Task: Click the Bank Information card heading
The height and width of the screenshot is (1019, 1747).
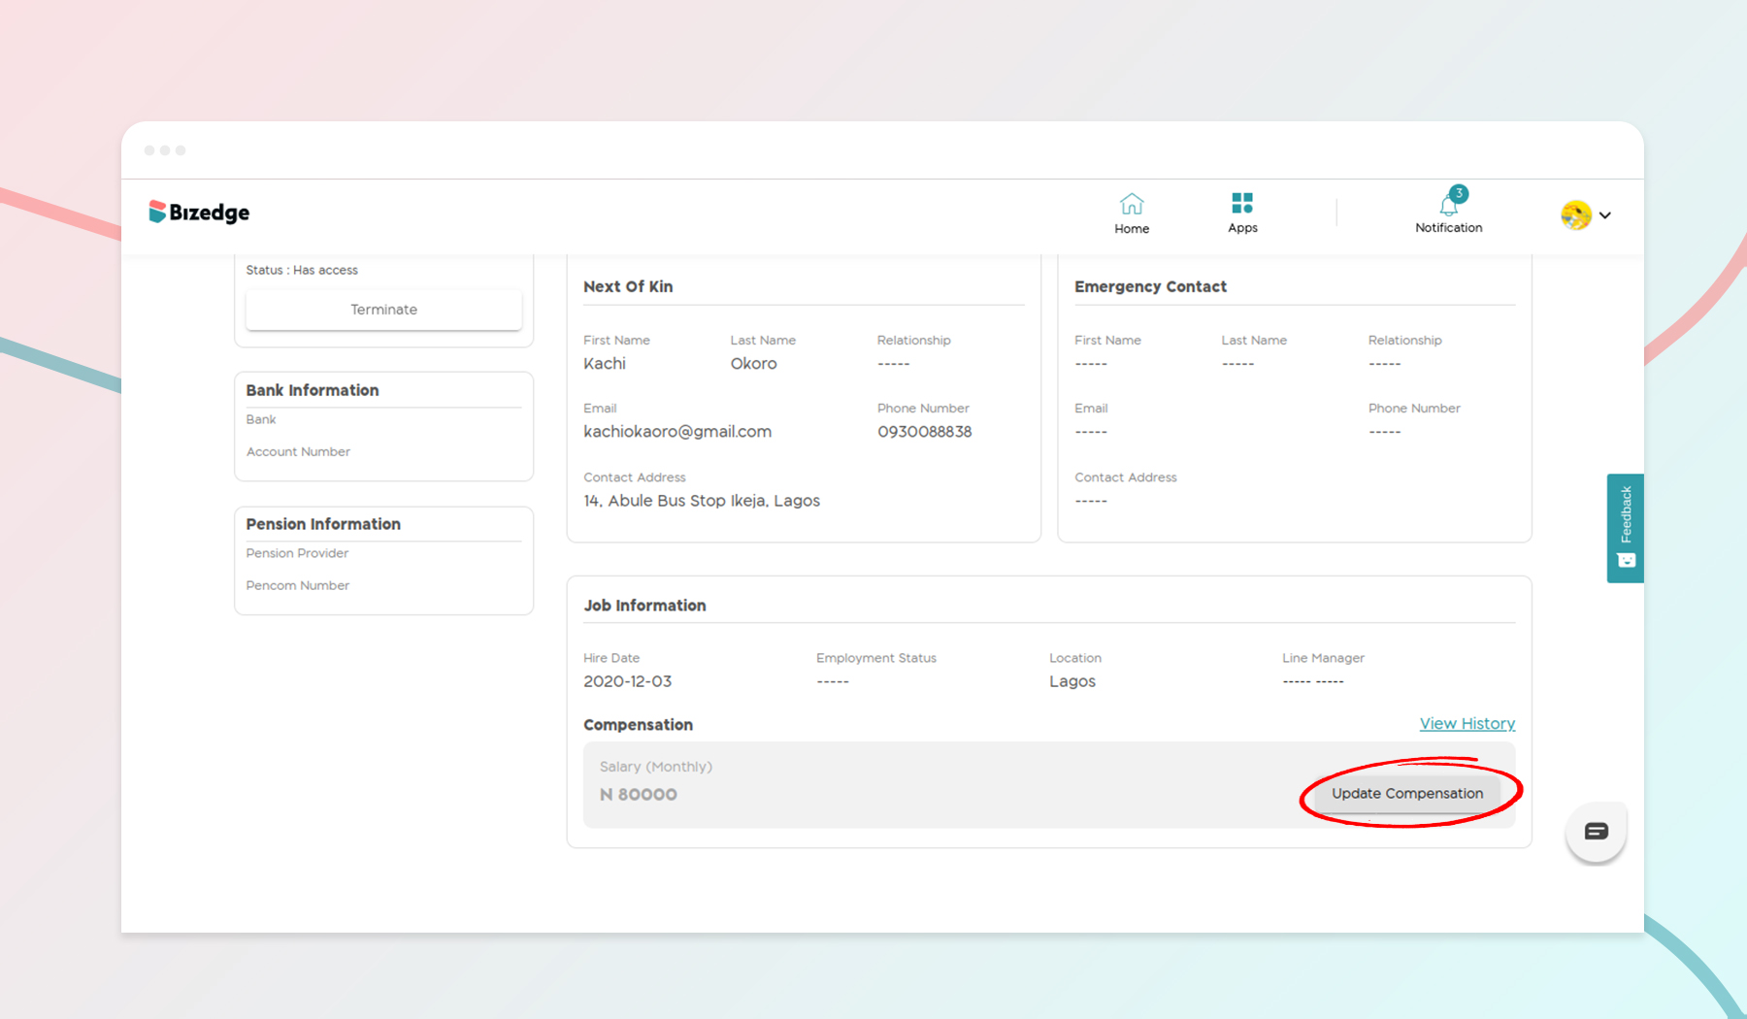Action: pos(313,390)
